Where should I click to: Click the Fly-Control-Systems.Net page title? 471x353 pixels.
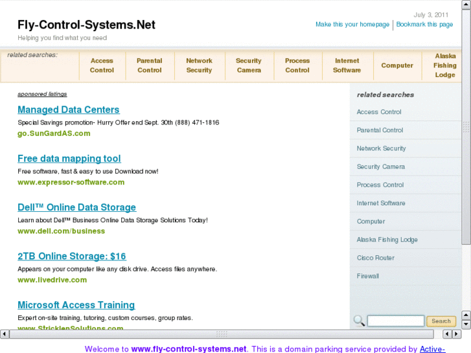[87, 25]
